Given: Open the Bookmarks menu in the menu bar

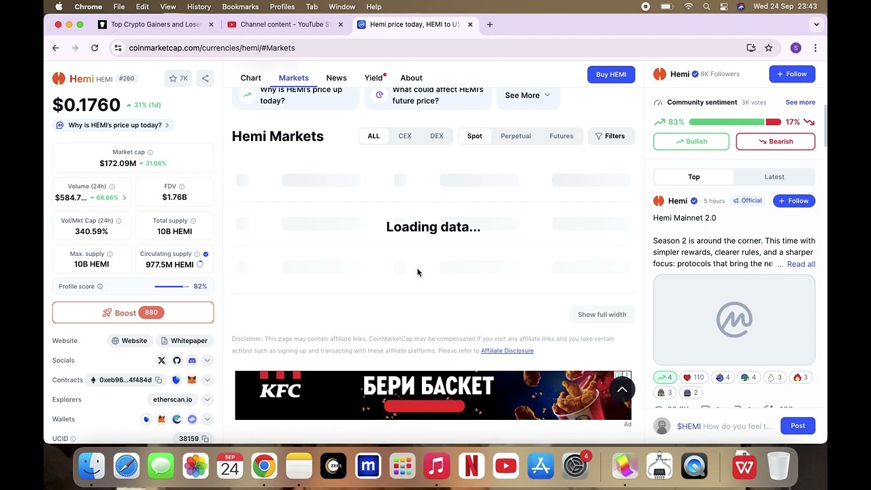Looking at the screenshot, I should [240, 7].
